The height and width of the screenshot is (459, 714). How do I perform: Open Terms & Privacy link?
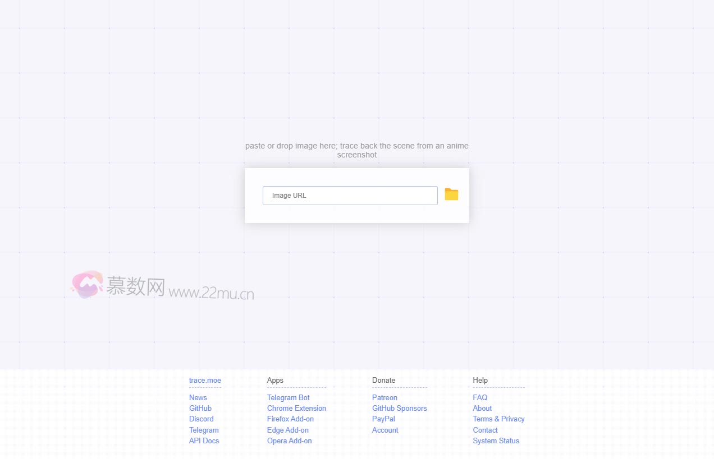pyautogui.click(x=498, y=419)
